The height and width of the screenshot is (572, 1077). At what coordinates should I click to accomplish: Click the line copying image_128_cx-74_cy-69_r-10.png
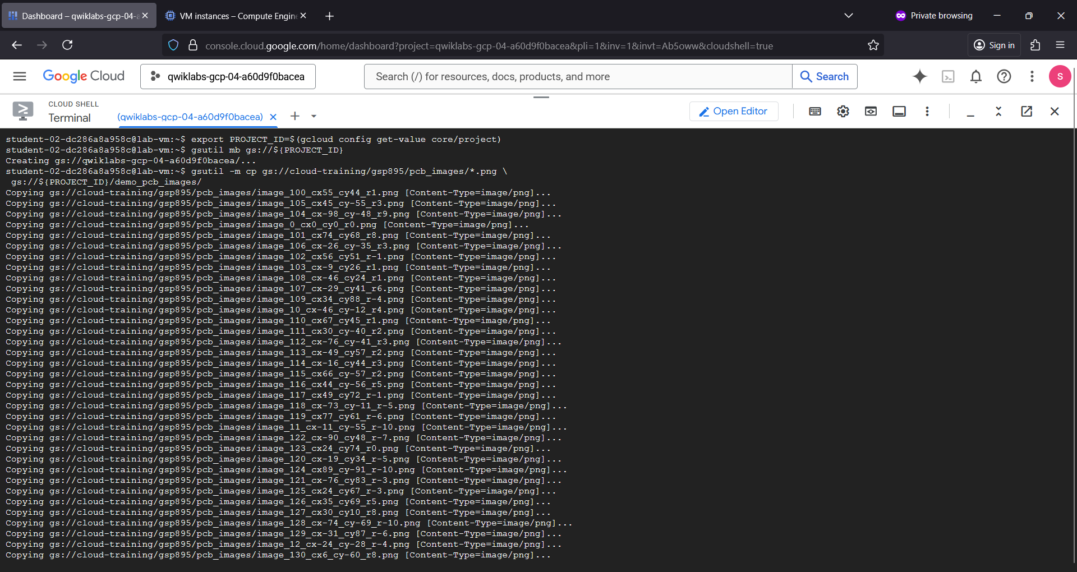(x=289, y=523)
